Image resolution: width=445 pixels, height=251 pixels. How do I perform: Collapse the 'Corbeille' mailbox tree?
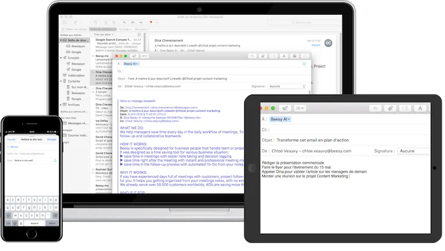pyautogui.click(x=61, y=81)
